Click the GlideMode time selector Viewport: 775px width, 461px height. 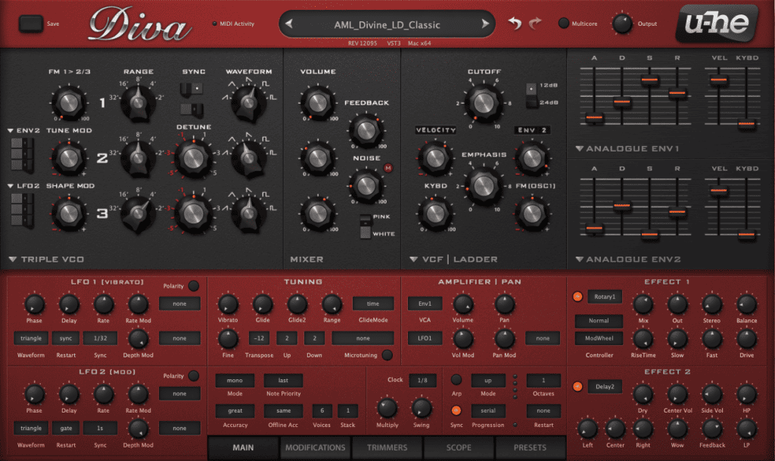(x=373, y=304)
